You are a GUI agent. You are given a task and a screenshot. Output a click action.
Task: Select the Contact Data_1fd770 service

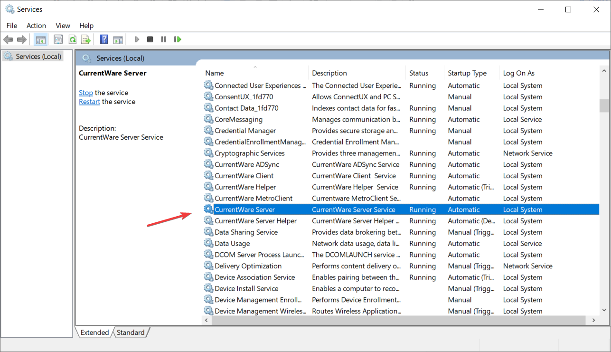(401, 108)
